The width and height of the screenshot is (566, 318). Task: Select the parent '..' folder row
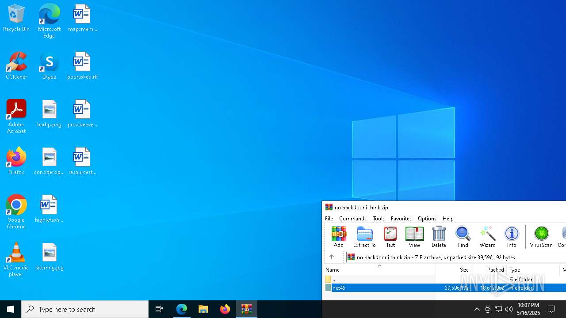click(445, 279)
